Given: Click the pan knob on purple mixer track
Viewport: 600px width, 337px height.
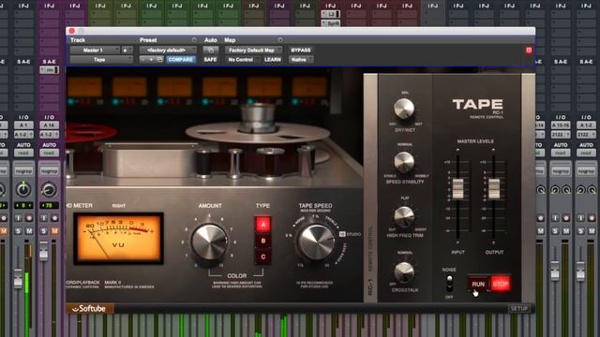Looking at the screenshot, I should point(49,189).
